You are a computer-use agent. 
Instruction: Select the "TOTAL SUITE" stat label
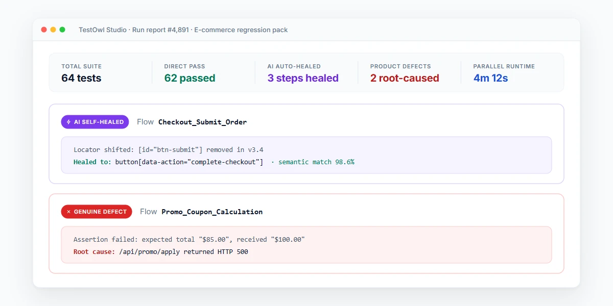tap(82, 66)
